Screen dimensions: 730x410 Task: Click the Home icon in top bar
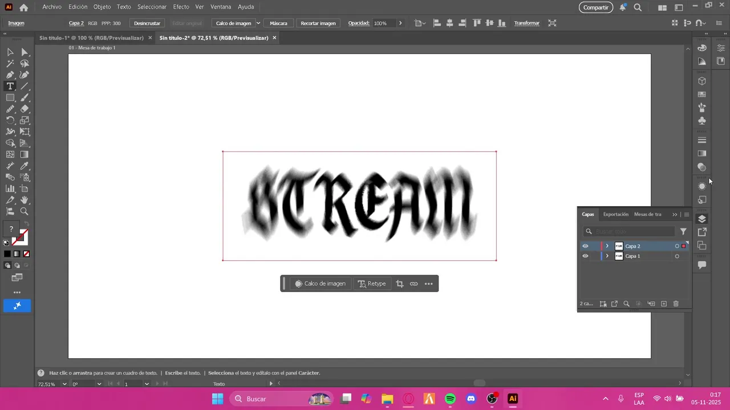point(23,7)
